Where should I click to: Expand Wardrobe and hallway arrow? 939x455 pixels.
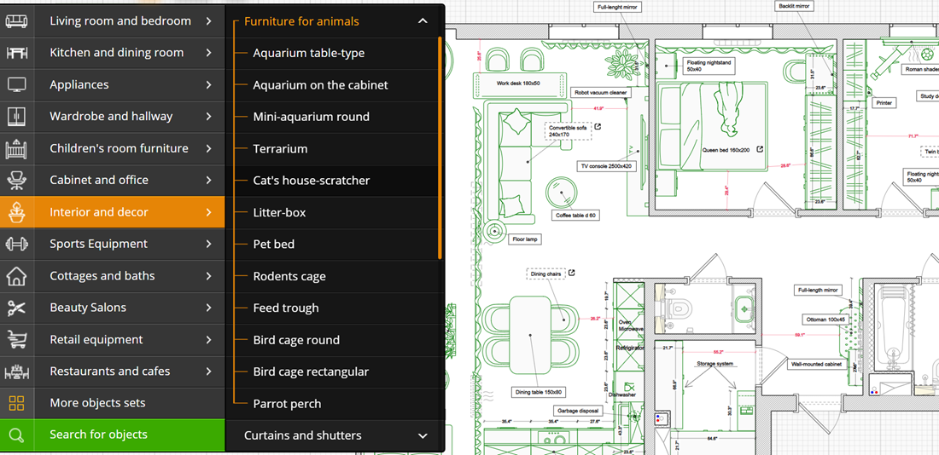point(208,116)
